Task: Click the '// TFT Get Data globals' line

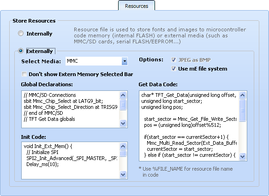Action: click(49, 119)
